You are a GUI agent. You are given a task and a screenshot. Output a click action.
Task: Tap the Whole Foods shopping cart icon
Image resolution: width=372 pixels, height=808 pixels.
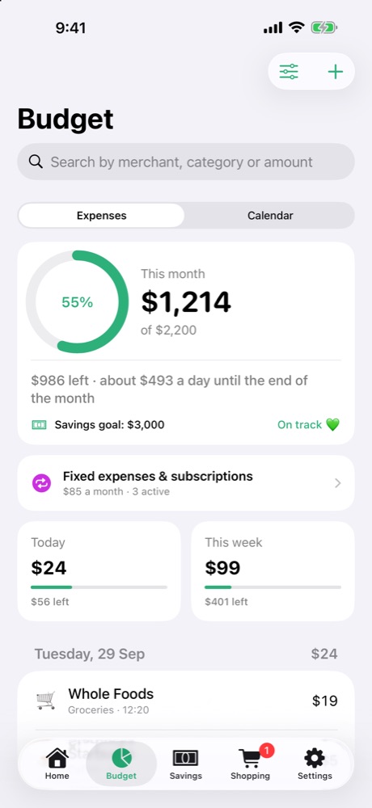46,701
